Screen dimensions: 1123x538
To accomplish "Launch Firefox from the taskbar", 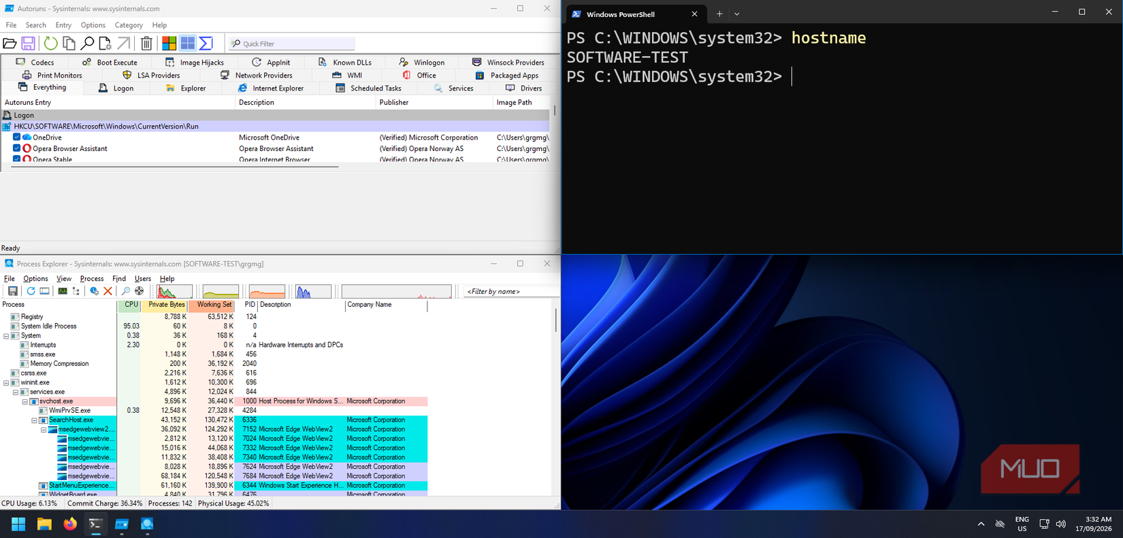I will click(70, 524).
